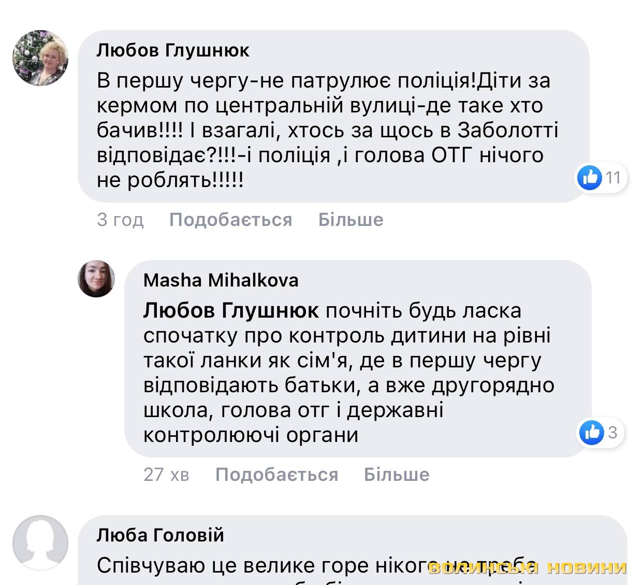Like Masha Mihalkova's reply via Подобається
643x585 pixels.
(276, 475)
